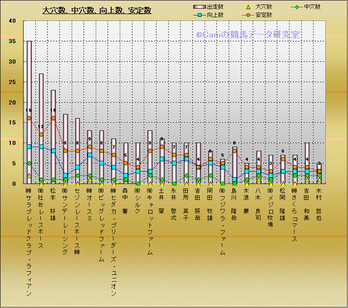Screen dimensions: 348x308
Task: Select green diamond on サラブレッドクラブ・ラフィアン bar
Action: click(x=29, y=163)
